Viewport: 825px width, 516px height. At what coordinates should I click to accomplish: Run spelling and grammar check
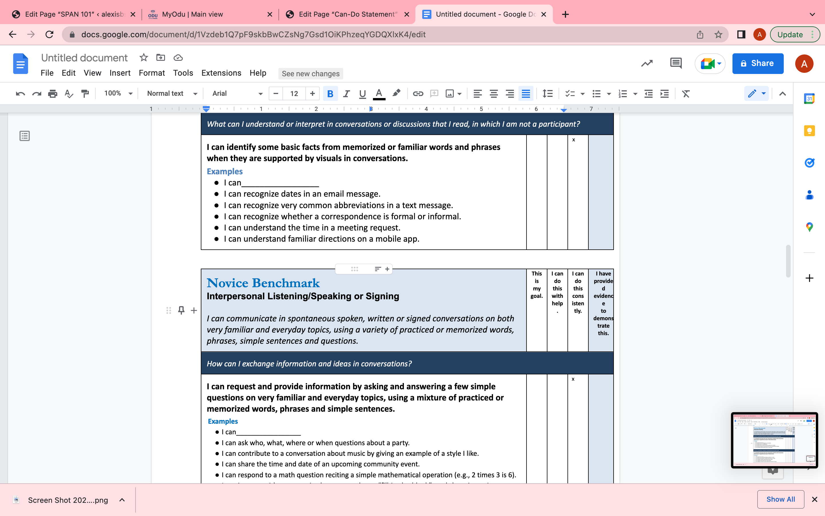pos(69,93)
